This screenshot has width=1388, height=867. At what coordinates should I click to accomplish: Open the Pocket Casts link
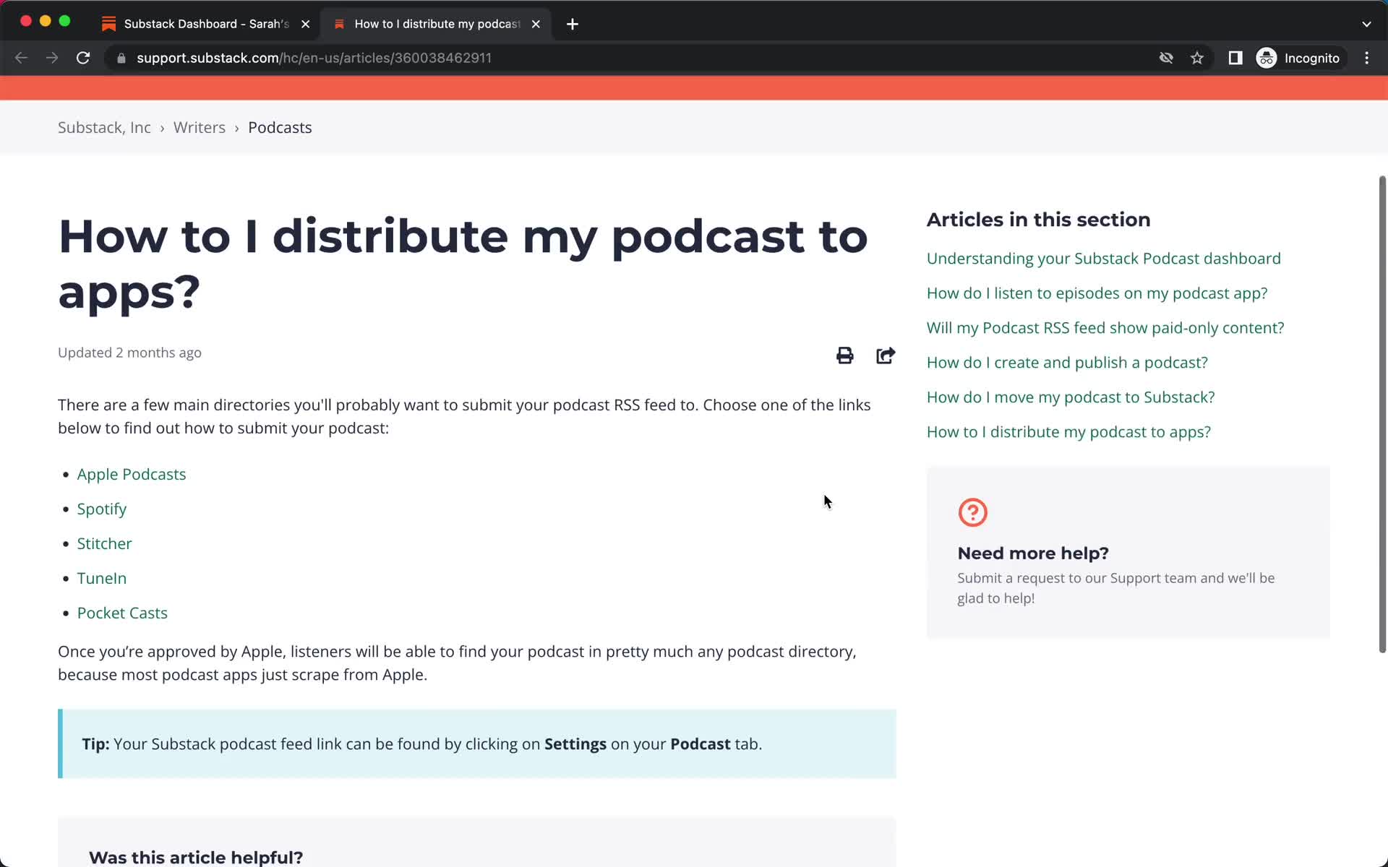point(122,613)
